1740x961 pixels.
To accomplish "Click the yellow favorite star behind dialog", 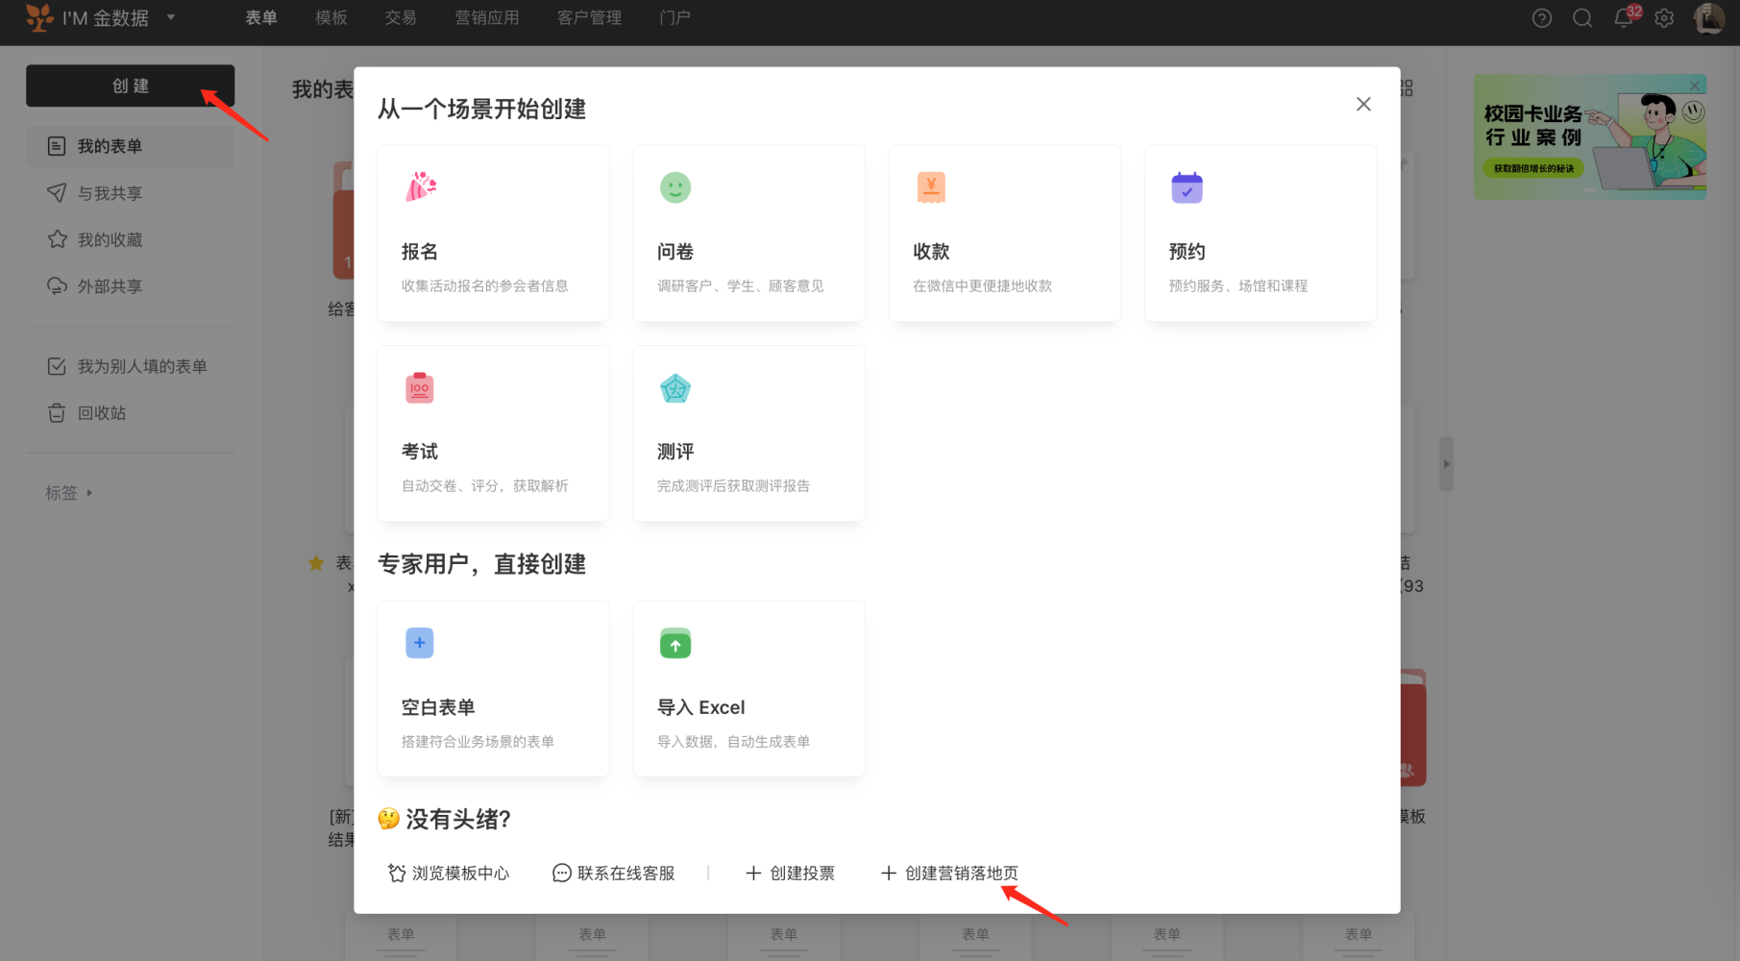I will (316, 563).
